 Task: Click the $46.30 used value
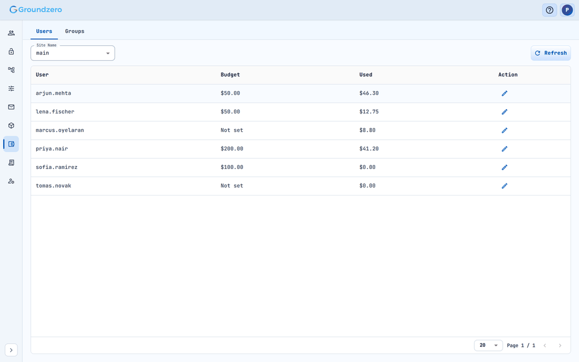(x=369, y=93)
